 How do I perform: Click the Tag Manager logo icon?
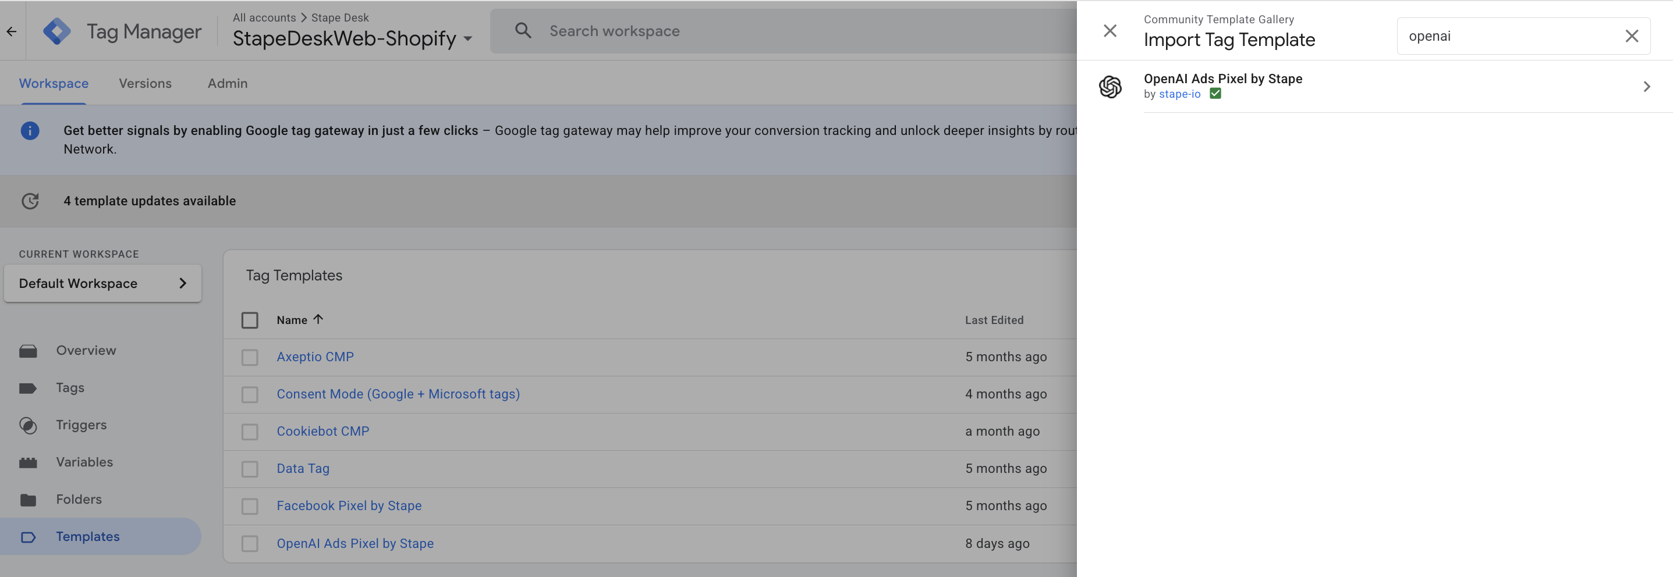click(x=57, y=31)
